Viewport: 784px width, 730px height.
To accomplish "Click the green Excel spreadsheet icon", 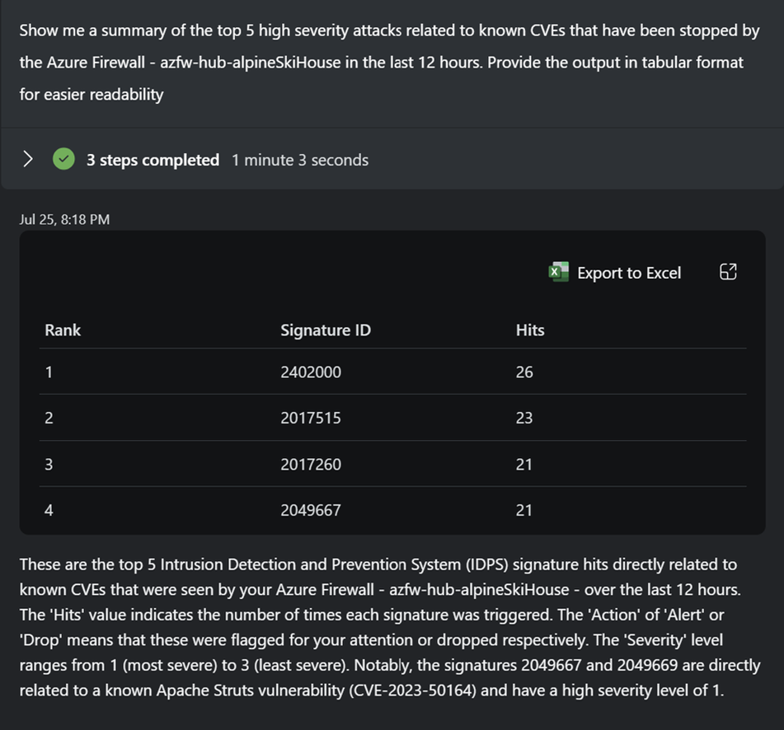I will click(x=558, y=273).
